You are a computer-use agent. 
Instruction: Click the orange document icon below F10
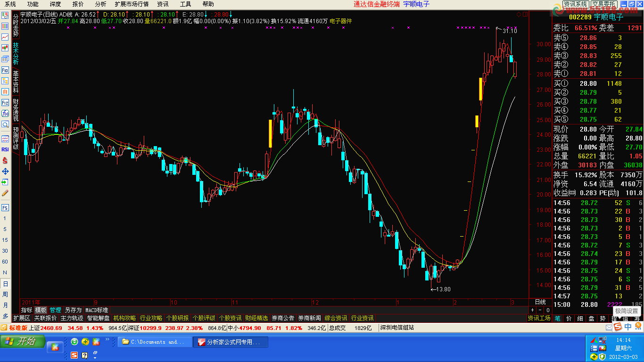coord(5,91)
